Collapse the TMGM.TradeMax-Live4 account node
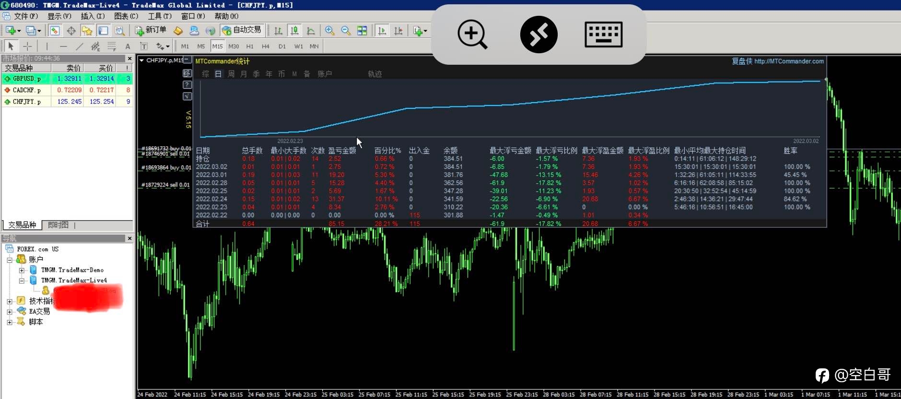The image size is (901, 399). coord(22,281)
